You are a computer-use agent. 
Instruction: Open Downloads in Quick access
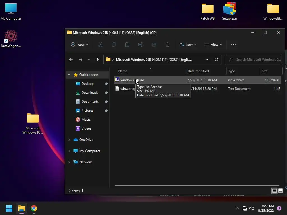coord(90,93)
